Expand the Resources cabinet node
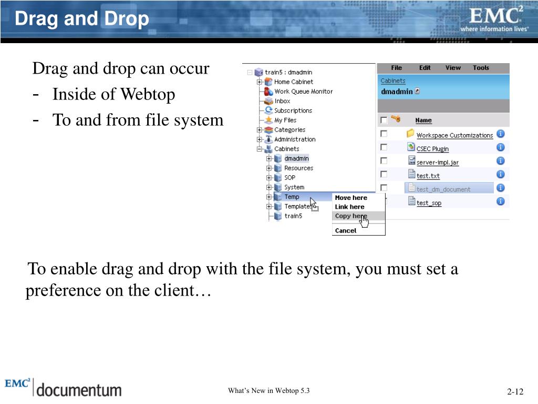 (269, 168)
